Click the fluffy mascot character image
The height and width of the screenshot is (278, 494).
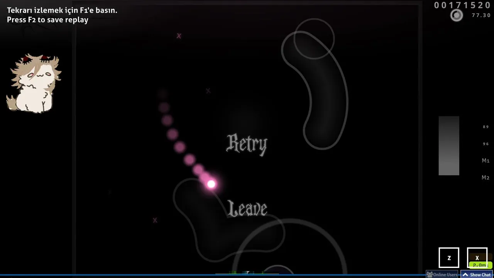coord(34,83)
